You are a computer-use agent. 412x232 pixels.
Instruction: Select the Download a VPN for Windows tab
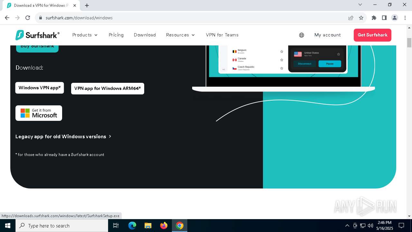coord(41,5)
